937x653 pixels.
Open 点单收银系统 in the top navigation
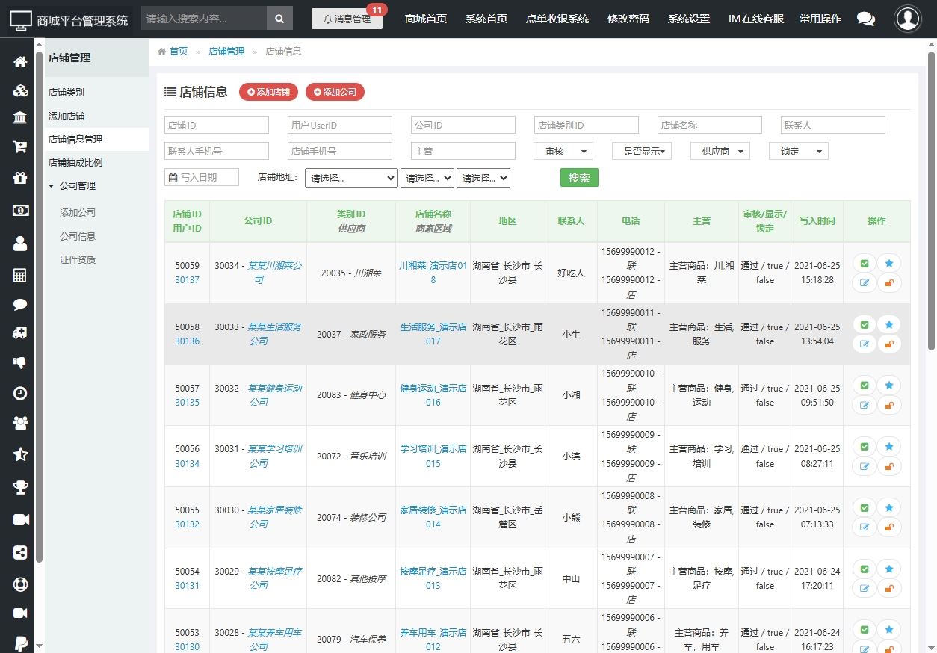[557, 19]
